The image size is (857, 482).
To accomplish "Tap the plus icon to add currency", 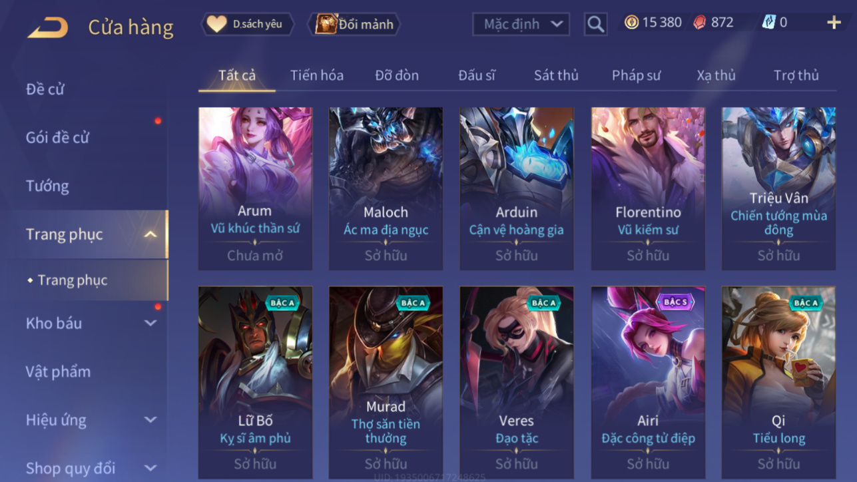I will [834, 23].
